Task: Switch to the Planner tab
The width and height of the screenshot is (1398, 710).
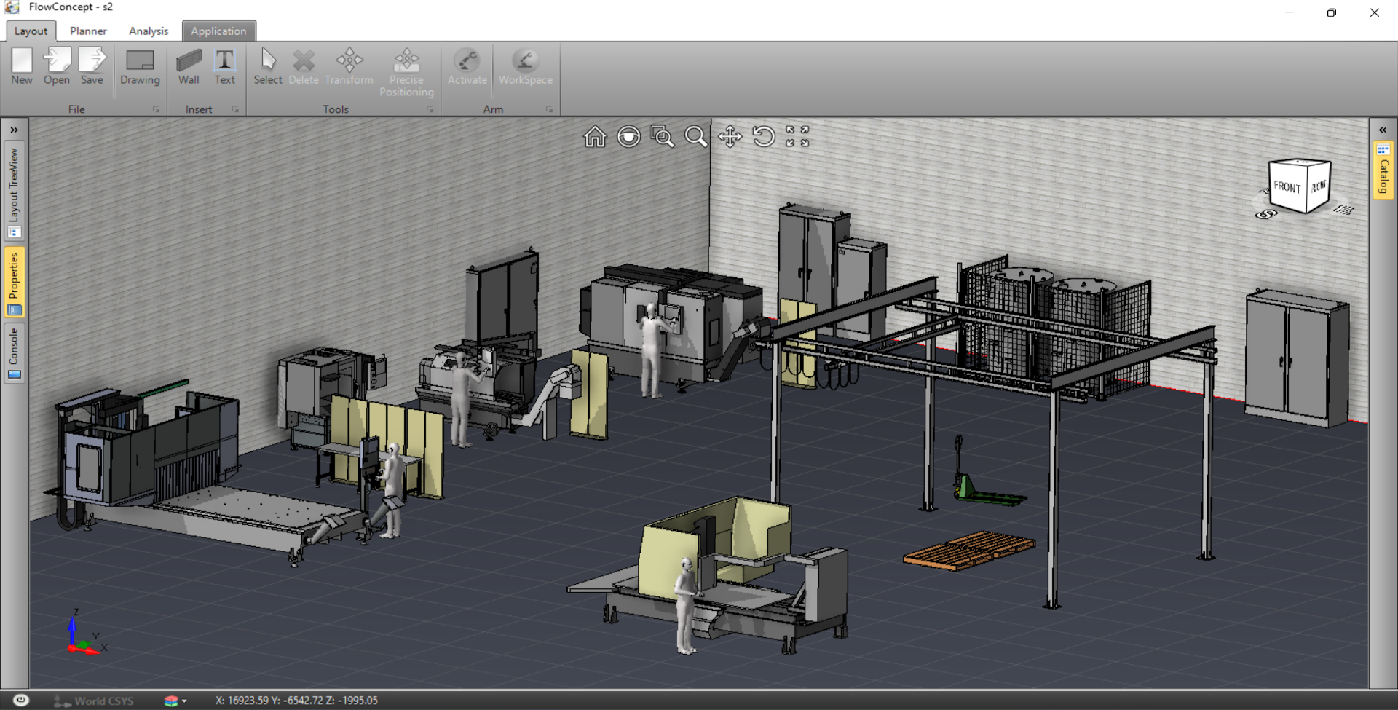Action: point(88,31)
